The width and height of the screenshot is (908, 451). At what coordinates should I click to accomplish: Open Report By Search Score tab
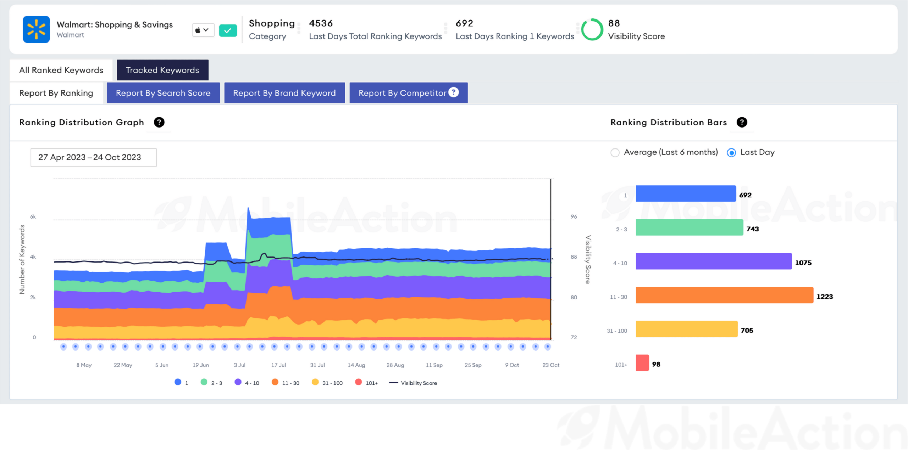(x=163, y=93)
